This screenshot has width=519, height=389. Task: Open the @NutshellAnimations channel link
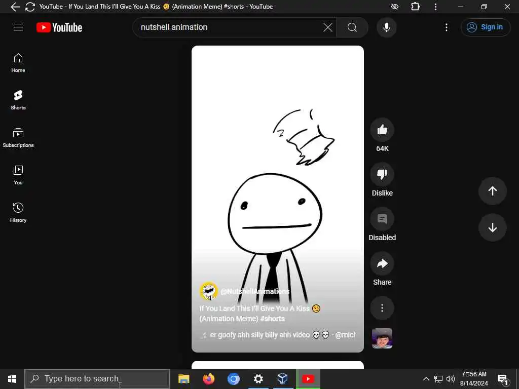point(255,291)
